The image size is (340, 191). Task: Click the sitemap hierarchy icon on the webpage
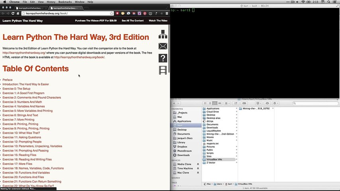163,34
